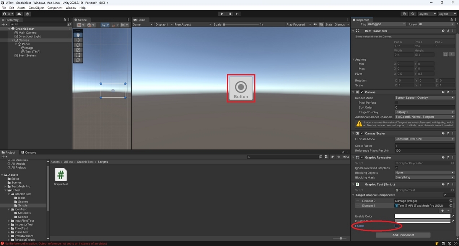This screenshot has height=246, width=459.
Task: Pick object for Element 0 field
Action: [451, 201]
